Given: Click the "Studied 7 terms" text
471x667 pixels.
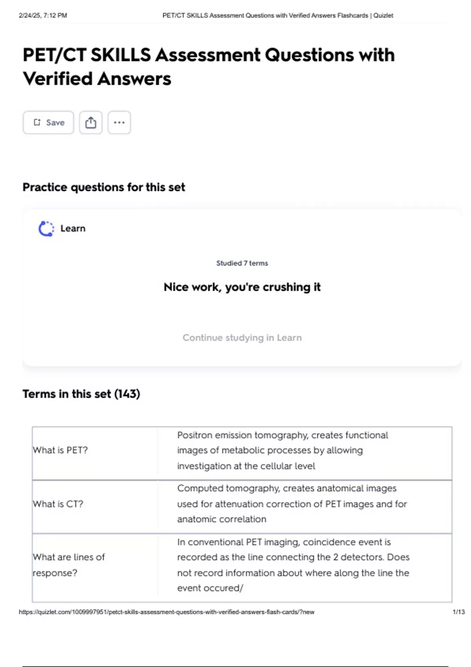Looking at the screenshot, I should 242,263.
